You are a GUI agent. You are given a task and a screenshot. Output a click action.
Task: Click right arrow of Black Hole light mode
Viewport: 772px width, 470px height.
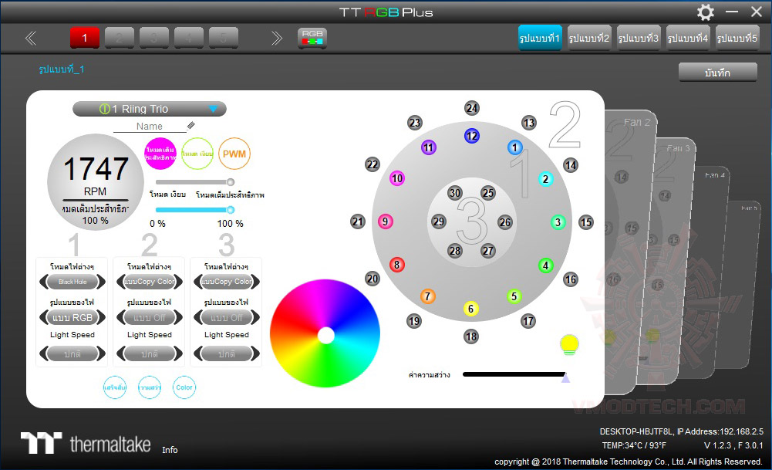pos(102,282)
